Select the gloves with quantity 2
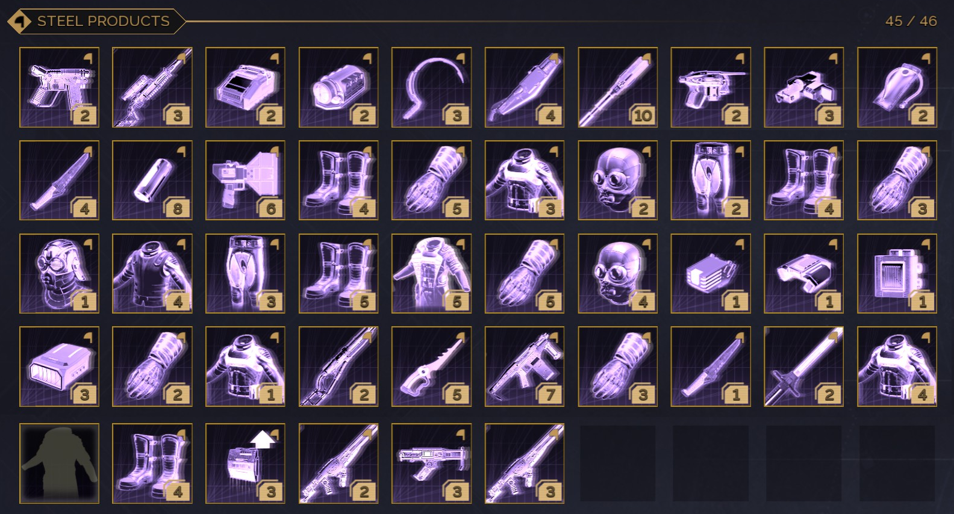The height and width of the screenshot is (514, 954). point(152,367)
